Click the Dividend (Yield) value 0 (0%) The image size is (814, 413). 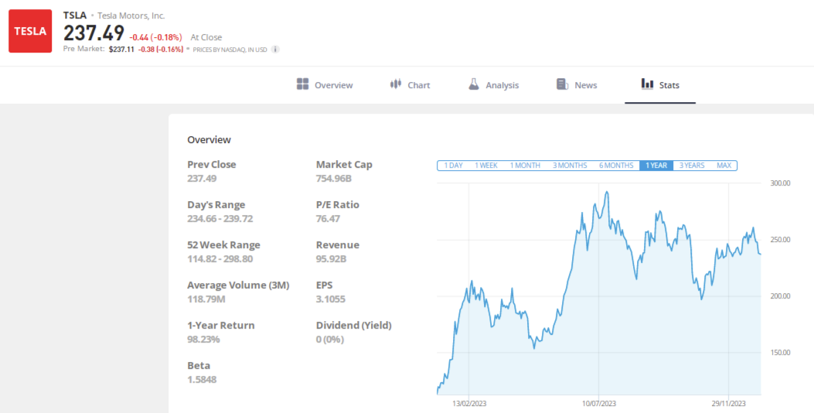pyautogui.click(x=330, y=340)
